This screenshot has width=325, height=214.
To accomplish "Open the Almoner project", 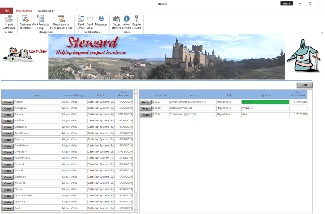I will pyautogui.click(x=8, y=115).
